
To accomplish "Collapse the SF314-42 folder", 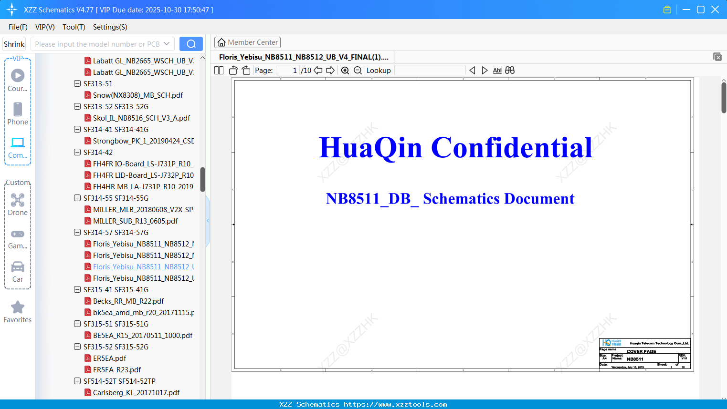I will pos(77,152).
